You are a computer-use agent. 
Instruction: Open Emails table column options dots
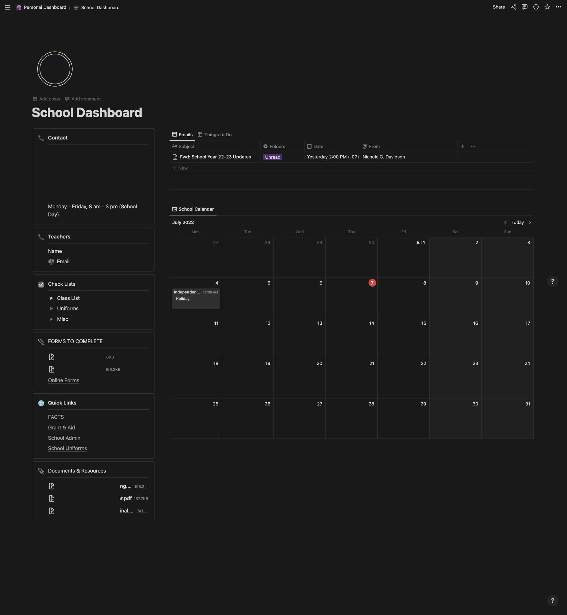click(473, 147)
